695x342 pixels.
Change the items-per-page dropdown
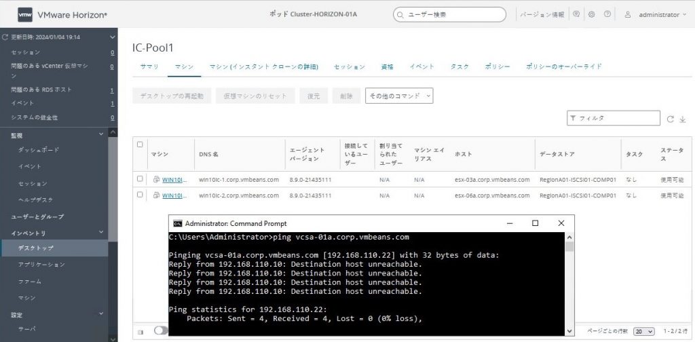(643, 331)
